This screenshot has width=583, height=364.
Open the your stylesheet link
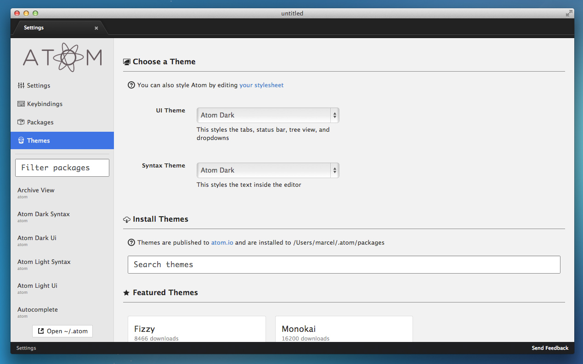261,85
